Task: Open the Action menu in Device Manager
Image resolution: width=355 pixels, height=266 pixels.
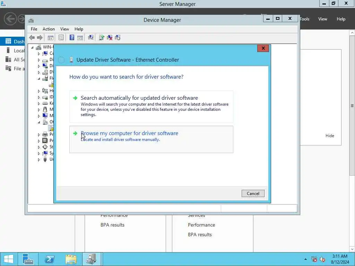Action: click(x=49, y=29)
